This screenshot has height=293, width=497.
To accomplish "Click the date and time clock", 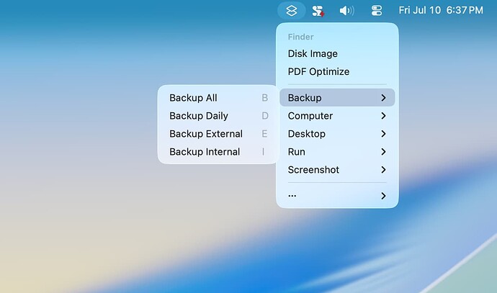I will (441, 11).
